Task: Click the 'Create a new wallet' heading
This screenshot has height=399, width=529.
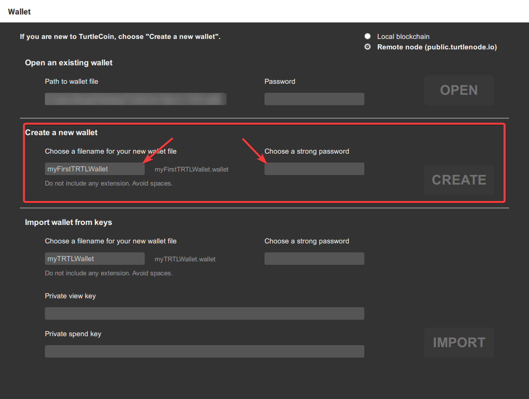Action: (x=61, y=133)
